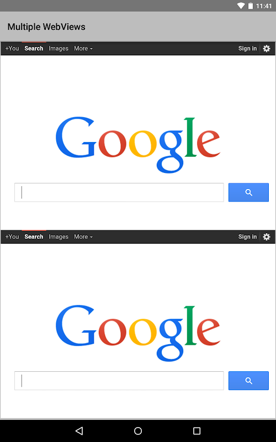Tap the Android recent apps square icon

coord(197,430)
